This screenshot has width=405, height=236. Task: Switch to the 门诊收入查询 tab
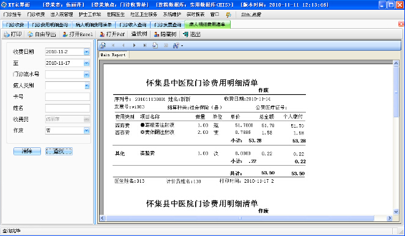tap(133, 24)
